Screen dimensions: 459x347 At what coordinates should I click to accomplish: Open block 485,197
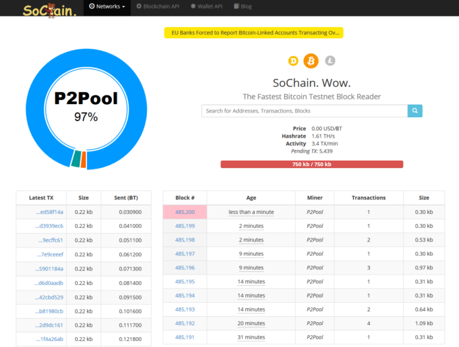[185, 254]
